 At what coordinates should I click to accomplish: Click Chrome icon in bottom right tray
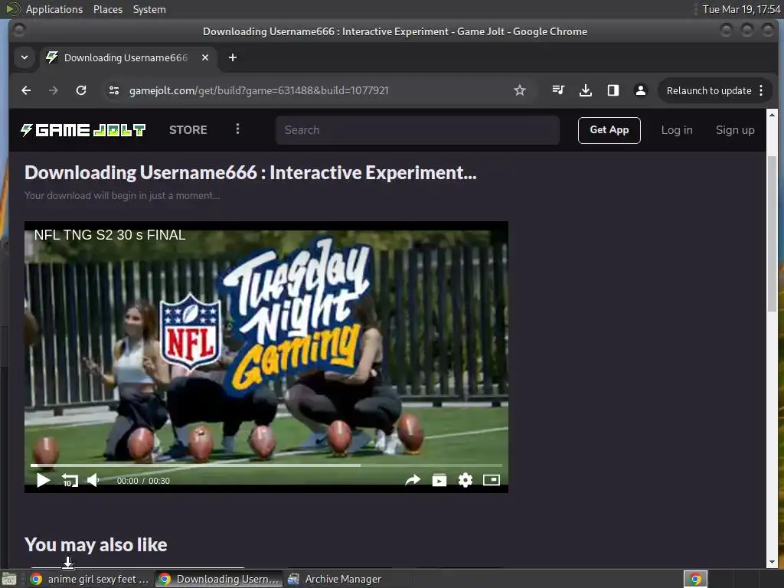pyautogui.click(x=695, y=579)
